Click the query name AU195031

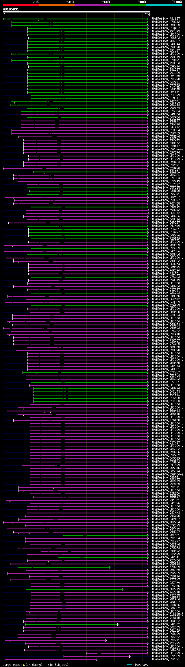[x=11, y=9]
